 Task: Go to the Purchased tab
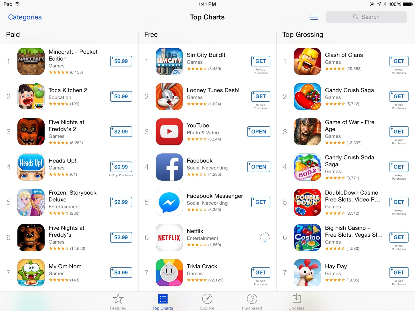pyautogui.click(x=252, y=302)
